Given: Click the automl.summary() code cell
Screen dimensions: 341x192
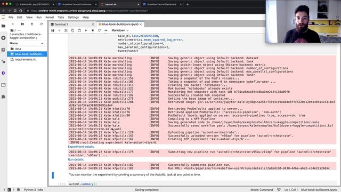Looking at the screenshot, I should pyautogui.click(x=202, y=184).
